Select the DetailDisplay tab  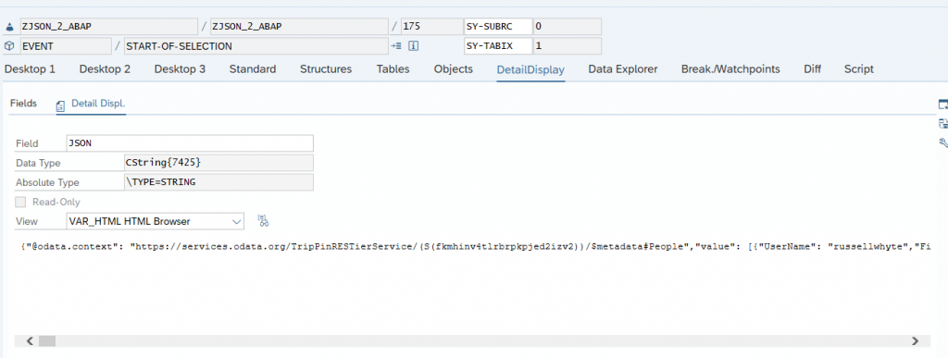(530, 69)
